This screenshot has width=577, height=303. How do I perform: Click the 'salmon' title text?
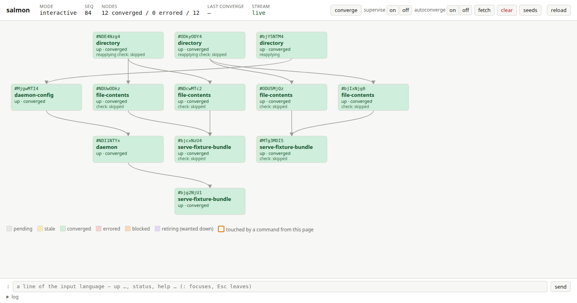click(18, 10)
